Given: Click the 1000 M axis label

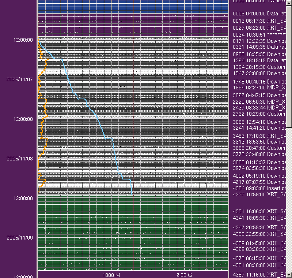Looking at the screenshot, I should pyautogui.click(x=111, y=275).
